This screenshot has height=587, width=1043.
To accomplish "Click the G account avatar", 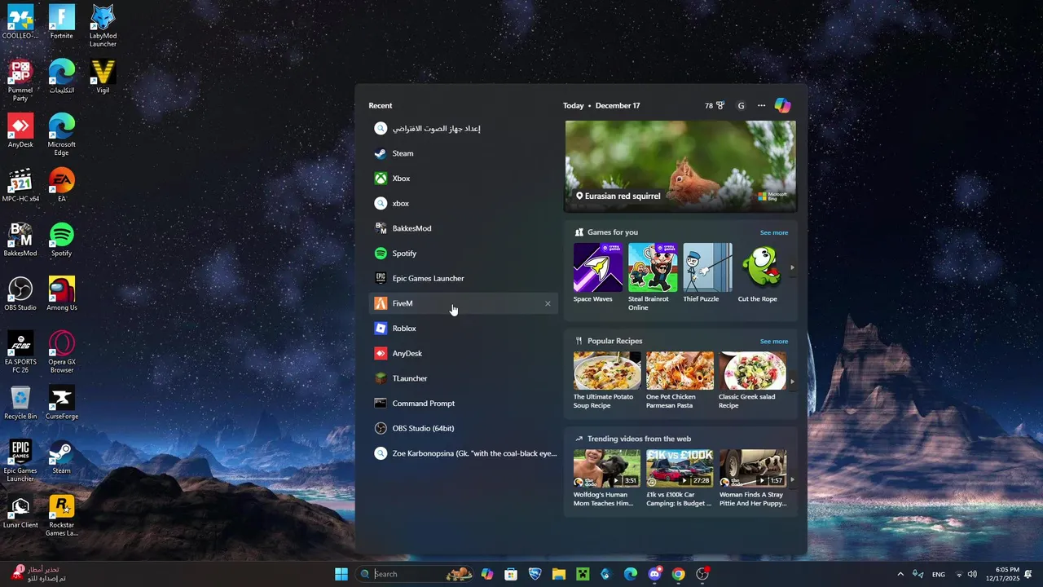I will coord(741,105).
